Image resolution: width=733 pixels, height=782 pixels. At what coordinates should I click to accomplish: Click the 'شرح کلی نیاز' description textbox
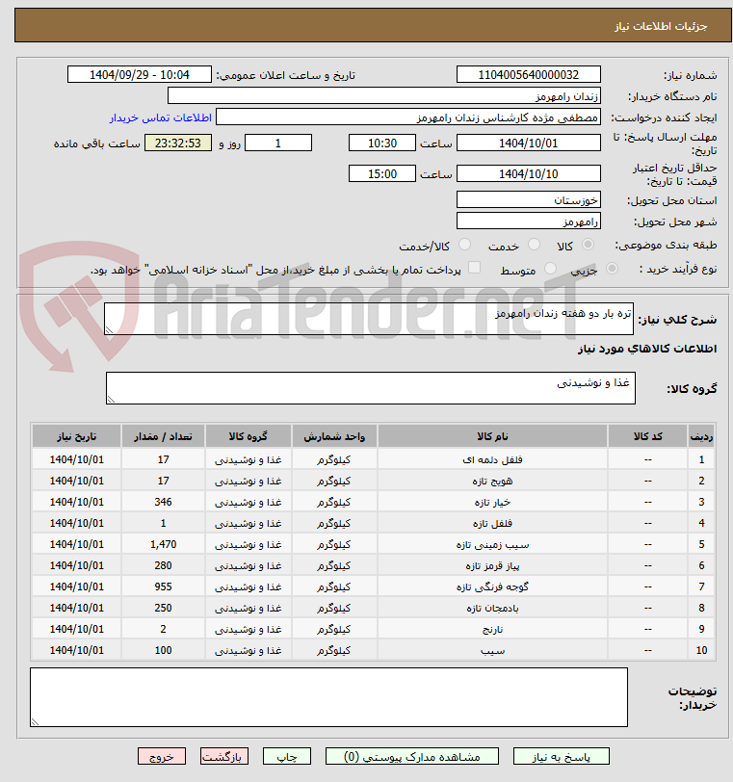pos(369,320)
